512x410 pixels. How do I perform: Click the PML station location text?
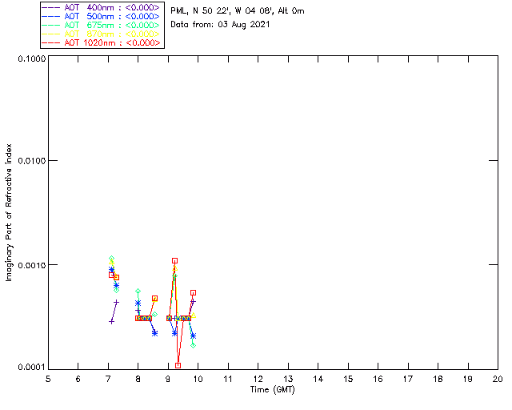pyautogui.click(x=238, y=11)
